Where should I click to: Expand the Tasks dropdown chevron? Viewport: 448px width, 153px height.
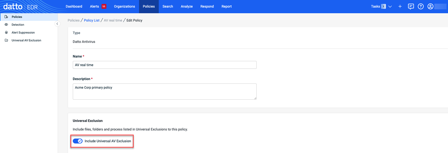pos(390,7)
